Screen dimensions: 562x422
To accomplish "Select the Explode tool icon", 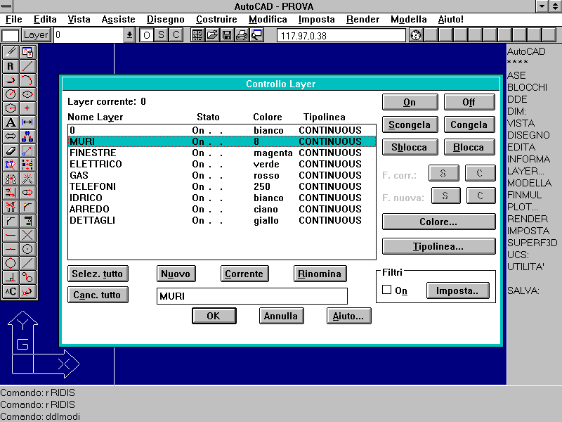I will [27, 179].
